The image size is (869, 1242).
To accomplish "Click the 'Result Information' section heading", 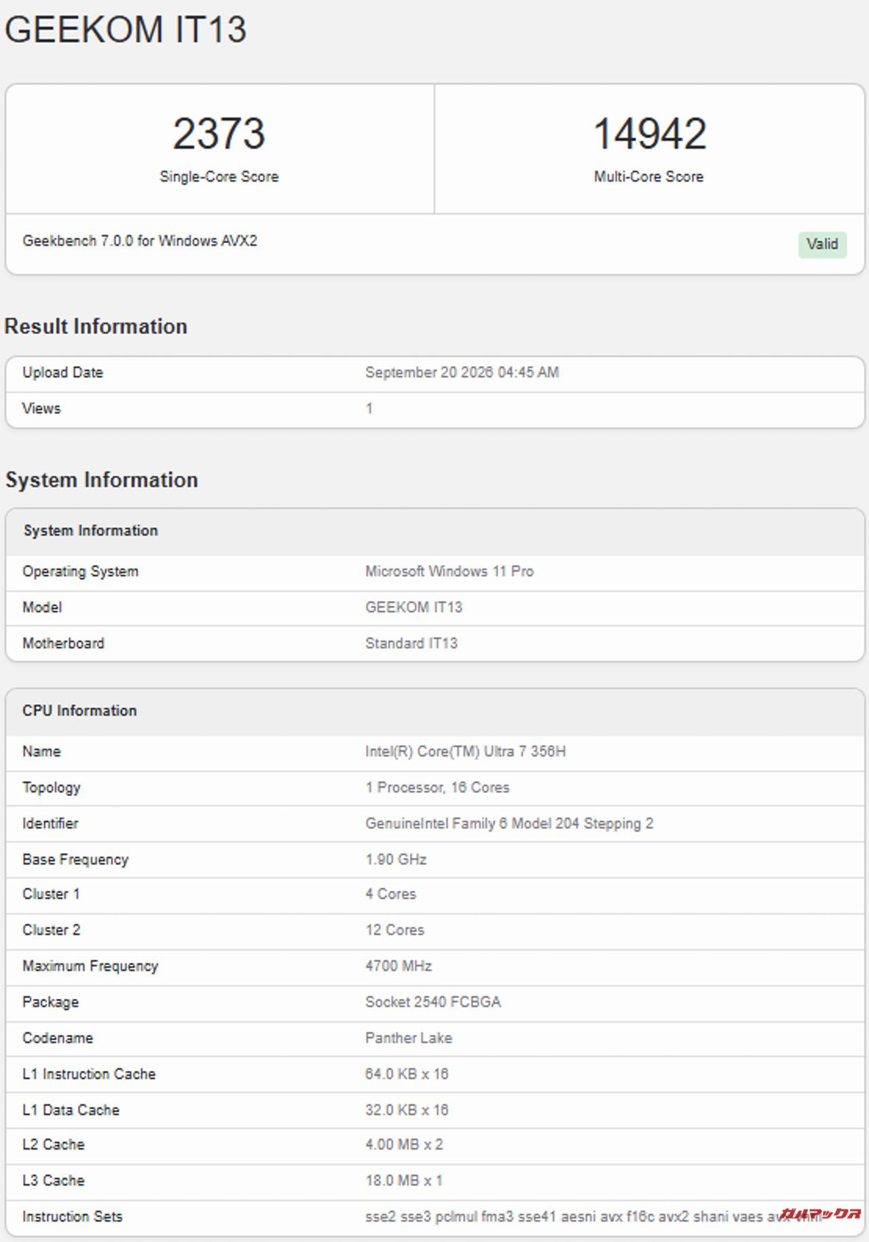I will tap(96, 326).
